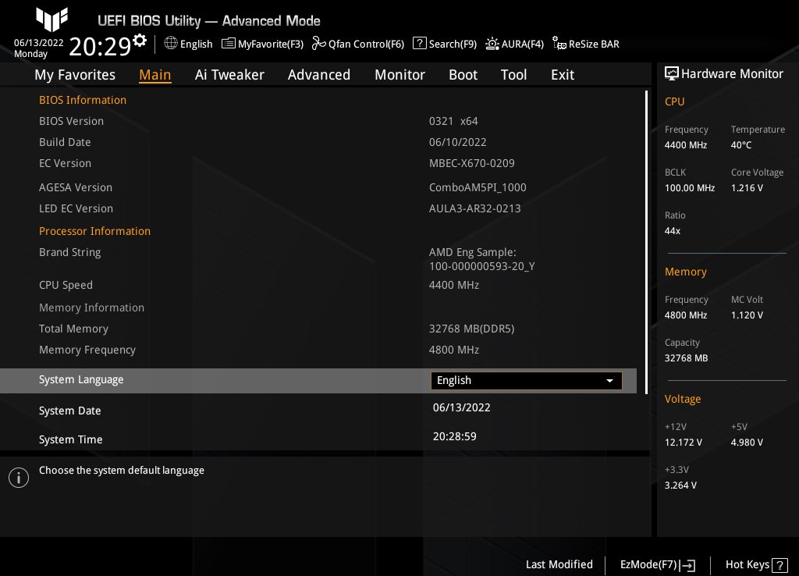Select the System Time row label
Viewport: 799px width, 576px height.
70,439
